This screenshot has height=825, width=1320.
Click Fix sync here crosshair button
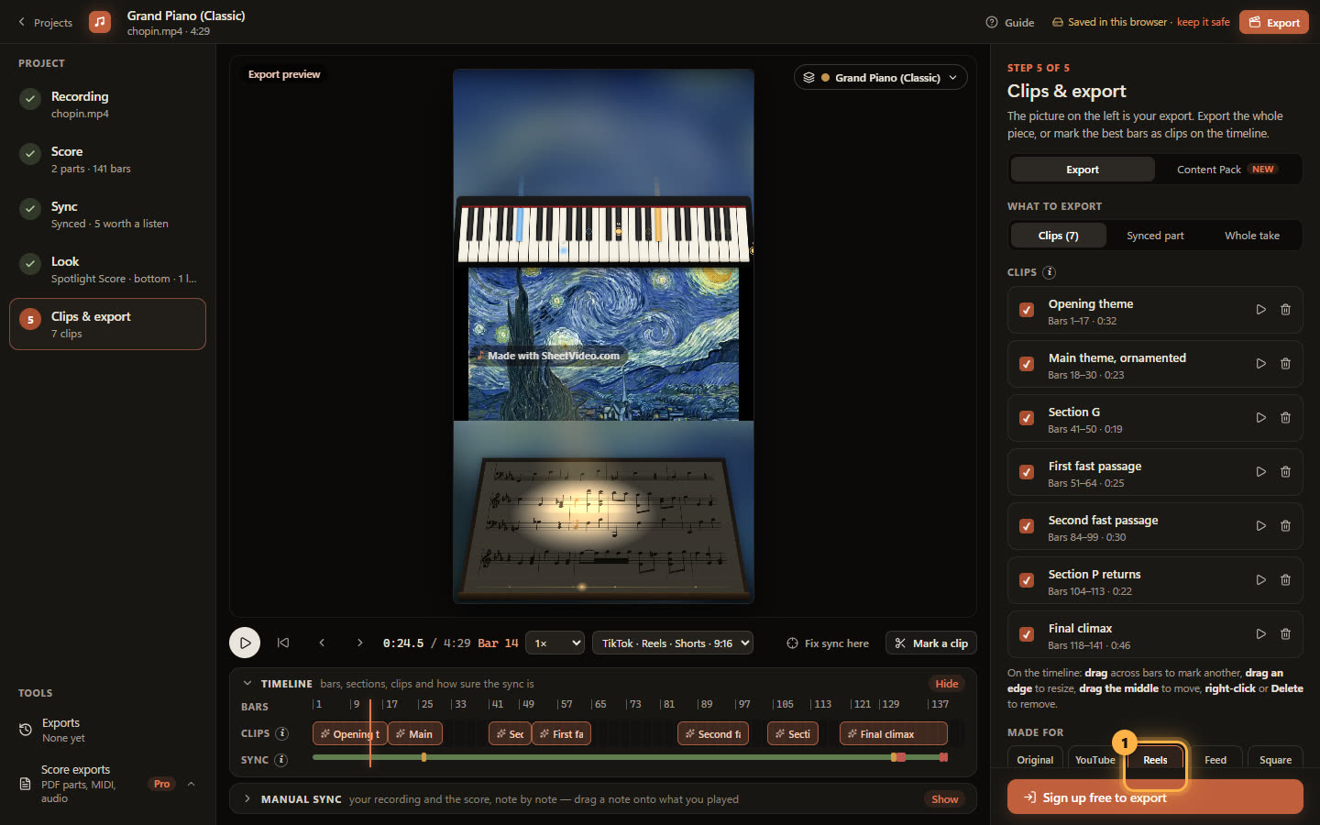[x=828, y=643]
